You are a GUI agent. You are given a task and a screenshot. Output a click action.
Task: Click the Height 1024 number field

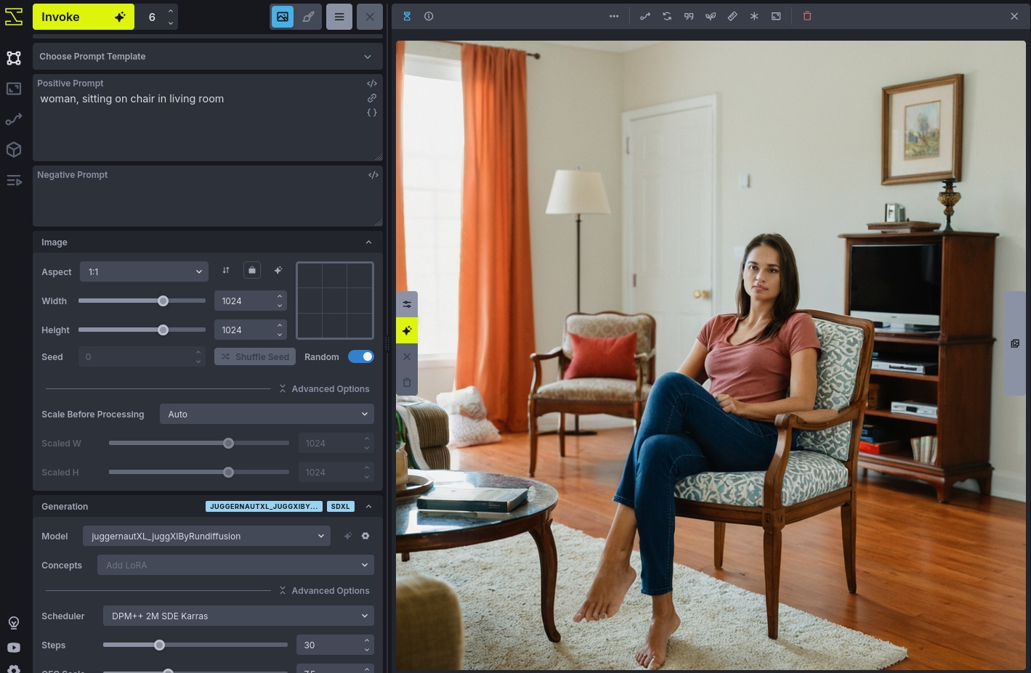(x=250, y=330)
